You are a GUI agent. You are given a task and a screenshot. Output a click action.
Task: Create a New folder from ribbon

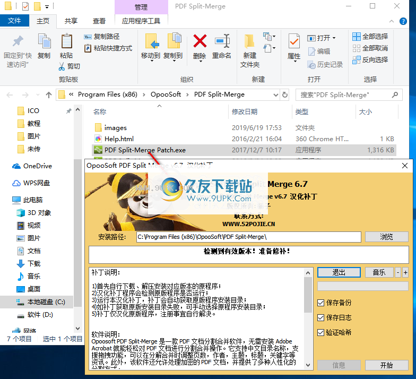(x=249, y=50)
